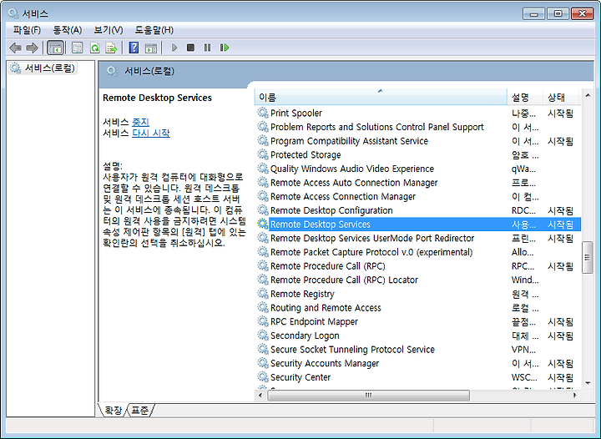The height and width of the screenshot is (439, 601).
Task: Restart the service with the restart icon
Action: [x=225, y=48]
